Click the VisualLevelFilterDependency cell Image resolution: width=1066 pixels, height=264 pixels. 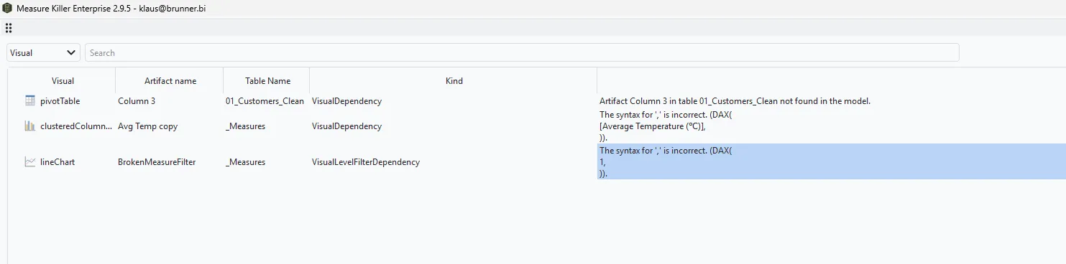[x=366, y=162]
